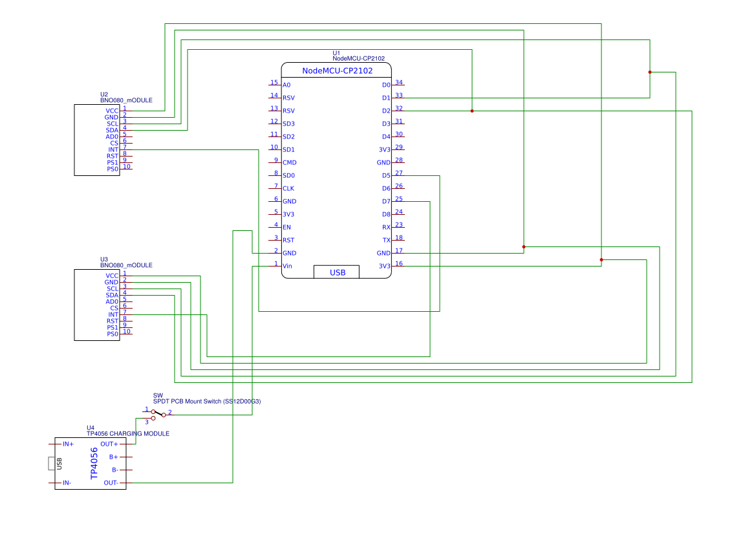The height and width of the screenshot is (535, 756).
Task: Select the USB connector on NodeMCU
Action: (336, 272)
